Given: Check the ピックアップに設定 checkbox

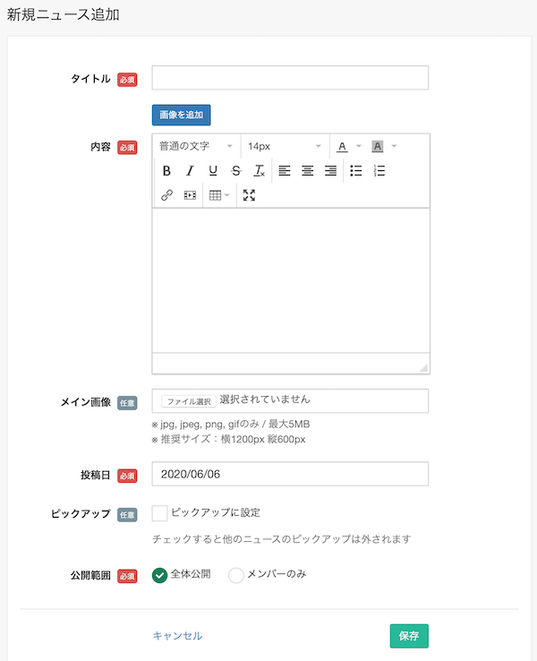Looking at the screenshot, I should coord(160,513).
